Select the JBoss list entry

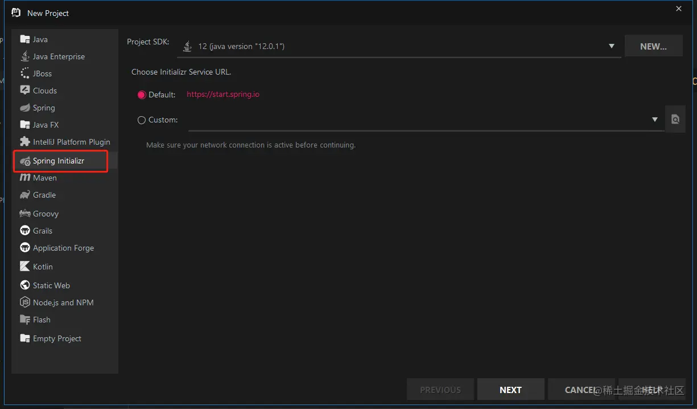point(65,73)
